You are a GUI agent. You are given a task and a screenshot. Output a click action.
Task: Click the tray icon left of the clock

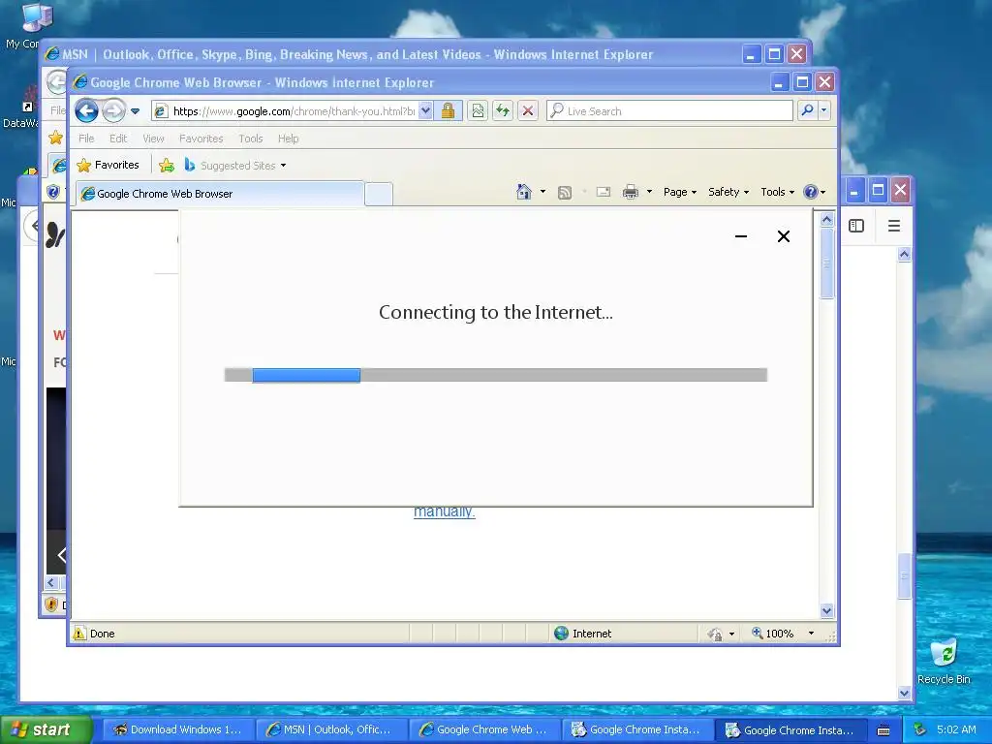pyautogui.click(x=919, y=730)
